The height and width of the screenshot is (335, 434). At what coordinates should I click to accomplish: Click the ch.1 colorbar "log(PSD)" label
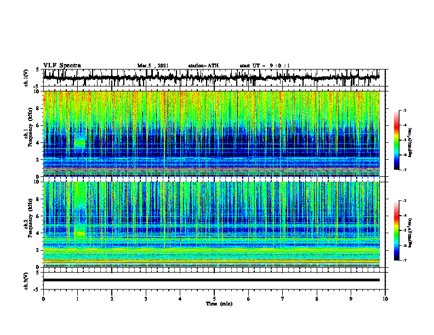pyautogui.click(x=410, y=143)
